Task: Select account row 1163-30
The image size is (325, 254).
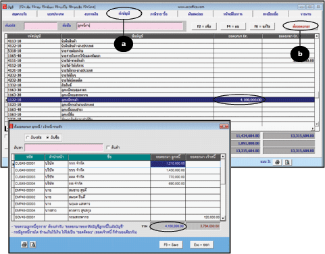Action: click(161, 90)
